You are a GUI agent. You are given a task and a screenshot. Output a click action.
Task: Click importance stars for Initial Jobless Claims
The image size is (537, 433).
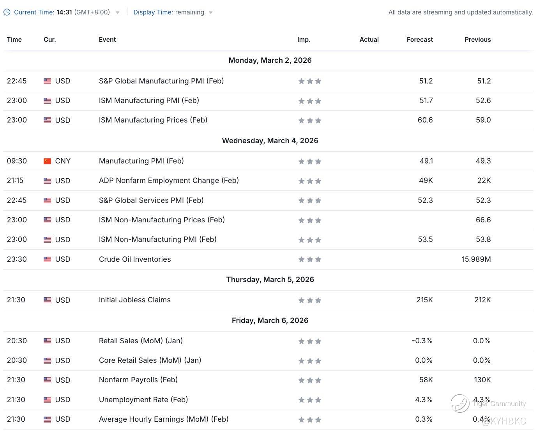click(310, 300)
